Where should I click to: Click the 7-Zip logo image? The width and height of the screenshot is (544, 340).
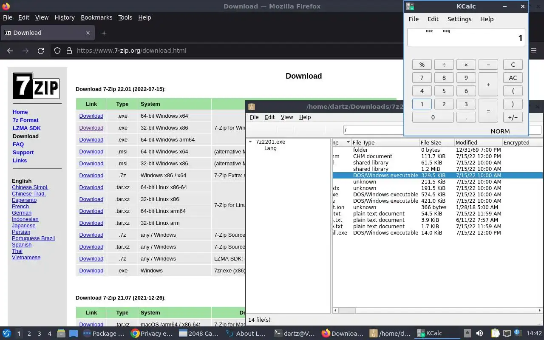coord(36,86)
